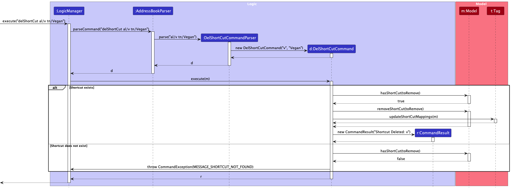Viewport: 511px width, 189px height.
Task: Select throw CommandException(MESSAGE_SHORTCUT_NOT_FOUND) label
Action: pyautogui.click(x=200, y=167)
